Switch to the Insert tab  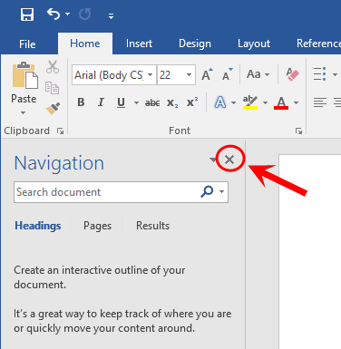pos(139,44)
